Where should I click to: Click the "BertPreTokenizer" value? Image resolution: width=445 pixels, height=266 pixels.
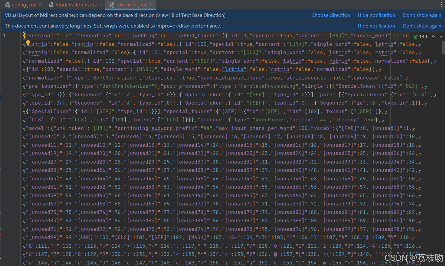(x=127, y=86)
